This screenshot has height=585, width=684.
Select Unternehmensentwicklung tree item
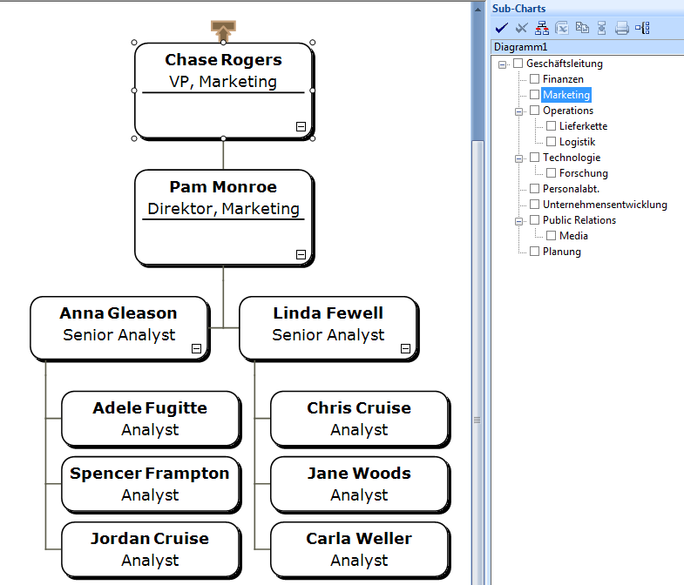point(605,205)
